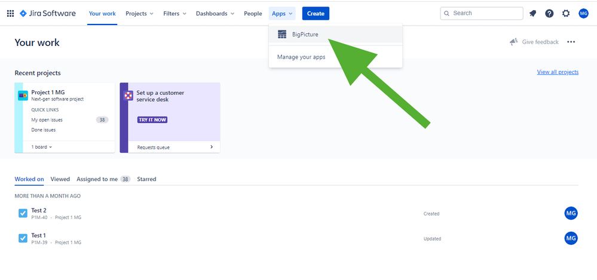Click Give feedback text

coord(540,42)
